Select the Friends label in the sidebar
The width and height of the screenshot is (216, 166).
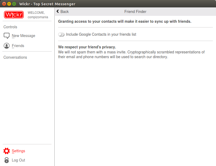tap(18, 46)
